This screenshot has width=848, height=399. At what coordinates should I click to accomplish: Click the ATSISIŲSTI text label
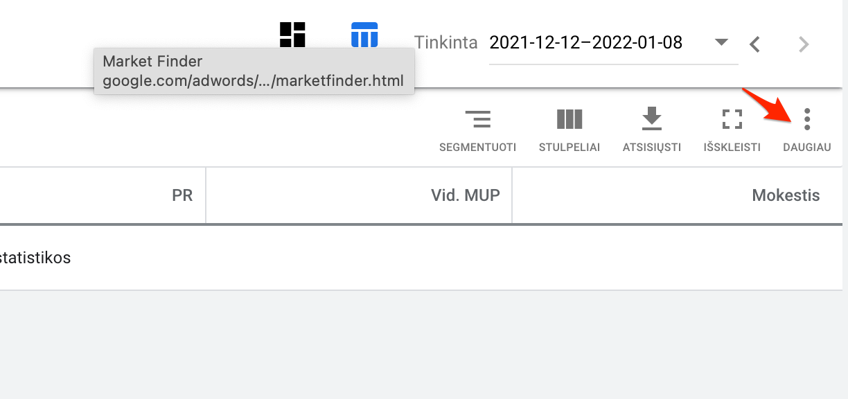(x=651, y=148)
